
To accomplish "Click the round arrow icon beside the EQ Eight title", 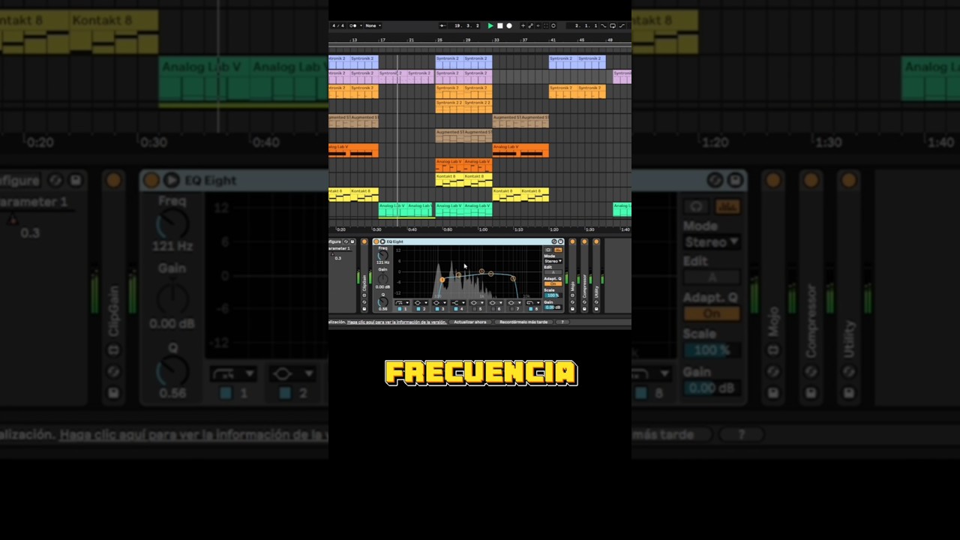I will tap(382, 241).
